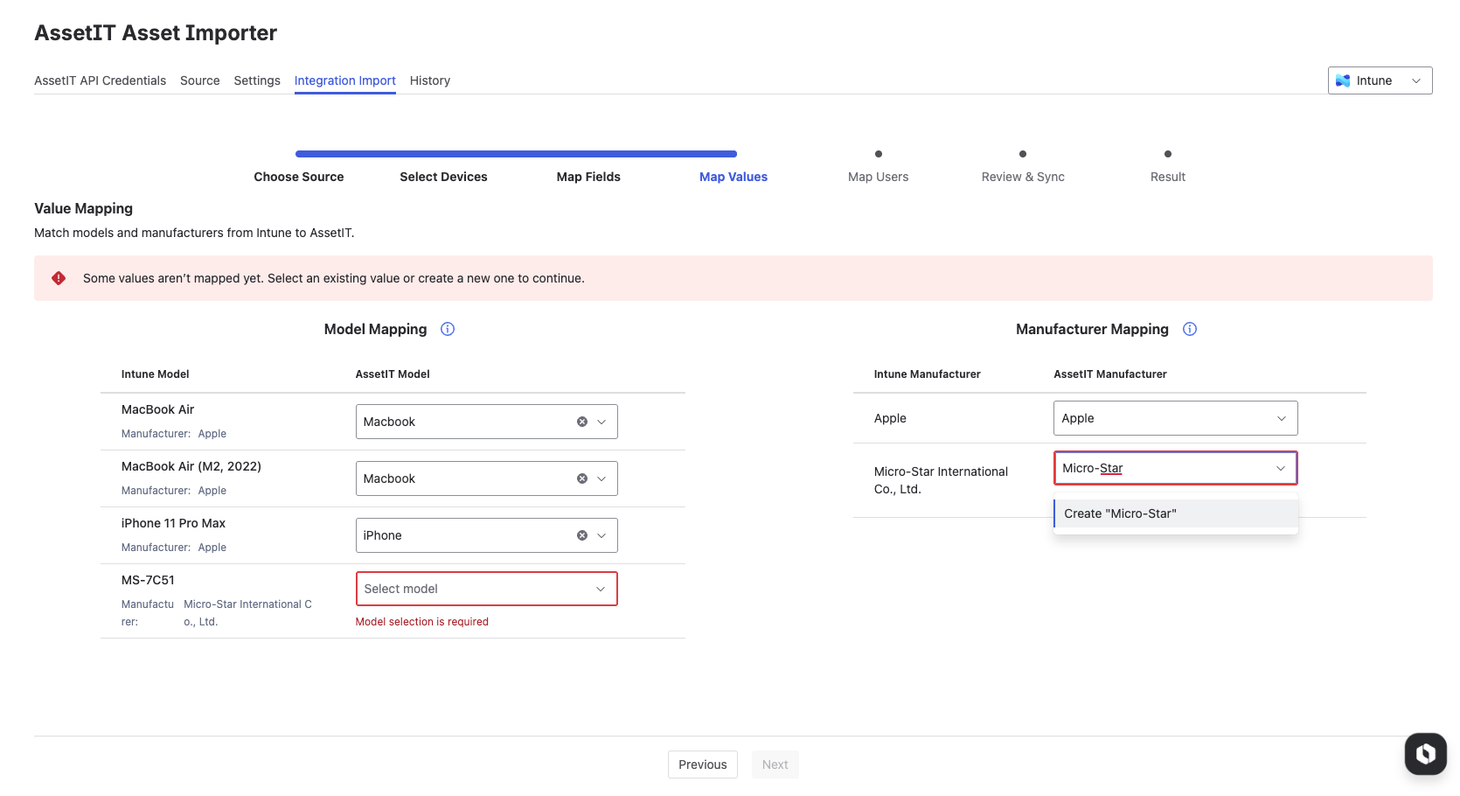Screen dimensions: 1460x796
Task: Click the Model Mapping info icon
Action: pos(448,329)
